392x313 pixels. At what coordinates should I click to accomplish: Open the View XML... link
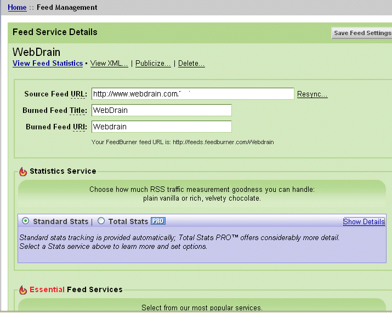click(x=109, y=64)
